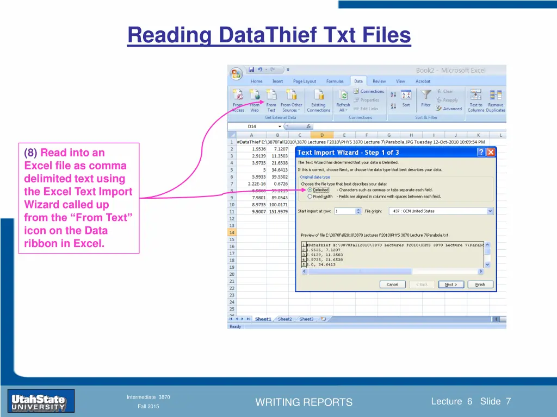Select column D header

(322, 135)
